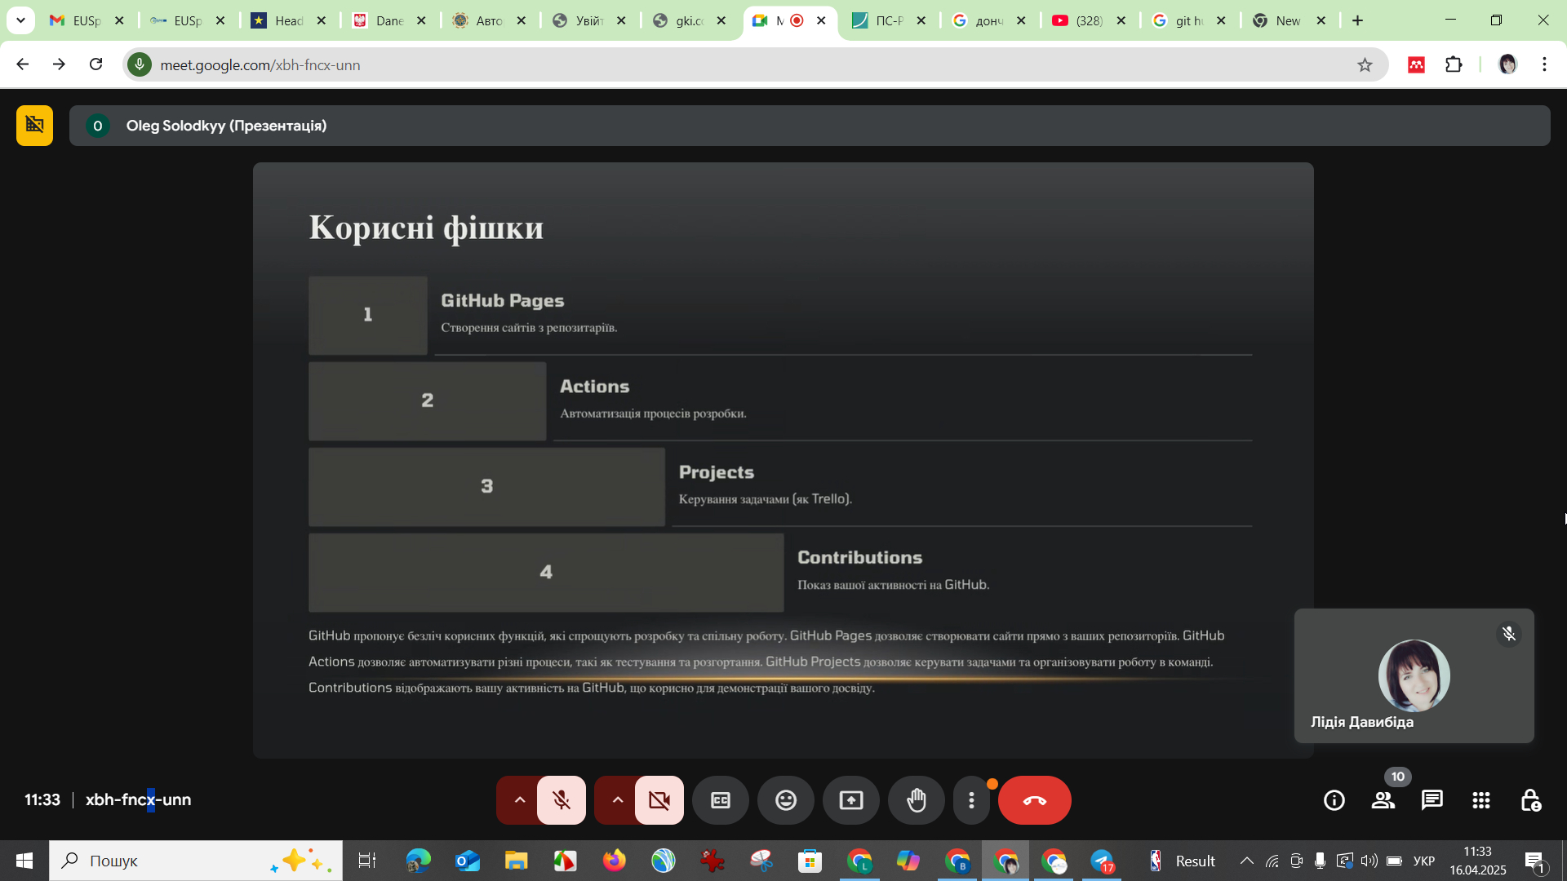The image size is (1567, 881).
Task: Leave the call with red hang-up button
Action: tap(1035, 800)
